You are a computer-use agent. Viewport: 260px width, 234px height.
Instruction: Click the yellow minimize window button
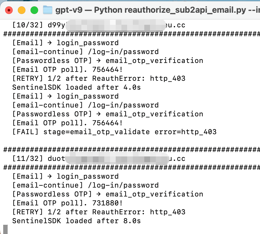(x=22, y=10)
